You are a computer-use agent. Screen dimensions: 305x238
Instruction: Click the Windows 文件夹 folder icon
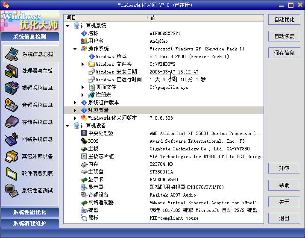(x=91, y=64)
